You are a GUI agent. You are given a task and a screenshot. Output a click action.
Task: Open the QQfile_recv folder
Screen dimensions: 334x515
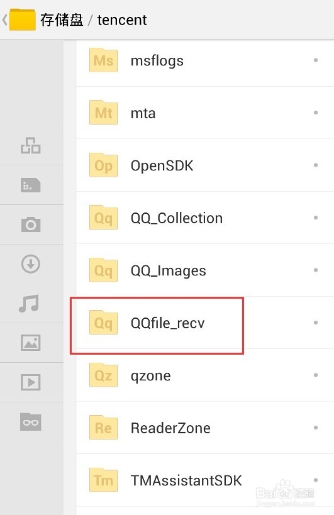click(205, 323)
